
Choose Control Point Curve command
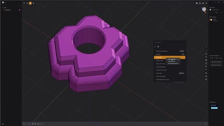[169, 70]
